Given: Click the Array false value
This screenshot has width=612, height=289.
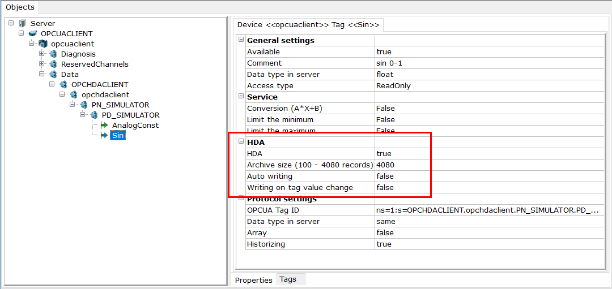Looking at the screenshot, I should pos(489,233).
